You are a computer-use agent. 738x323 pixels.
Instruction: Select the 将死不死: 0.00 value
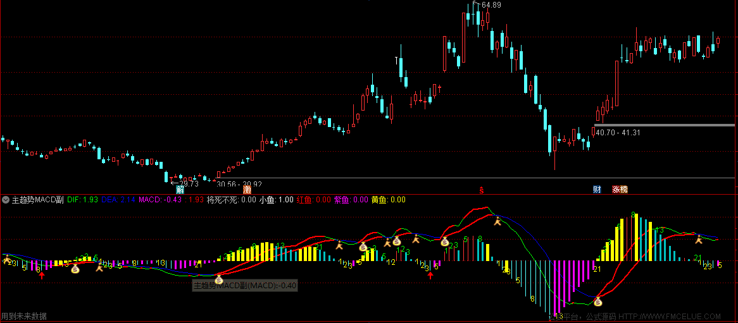pos(231,200)
